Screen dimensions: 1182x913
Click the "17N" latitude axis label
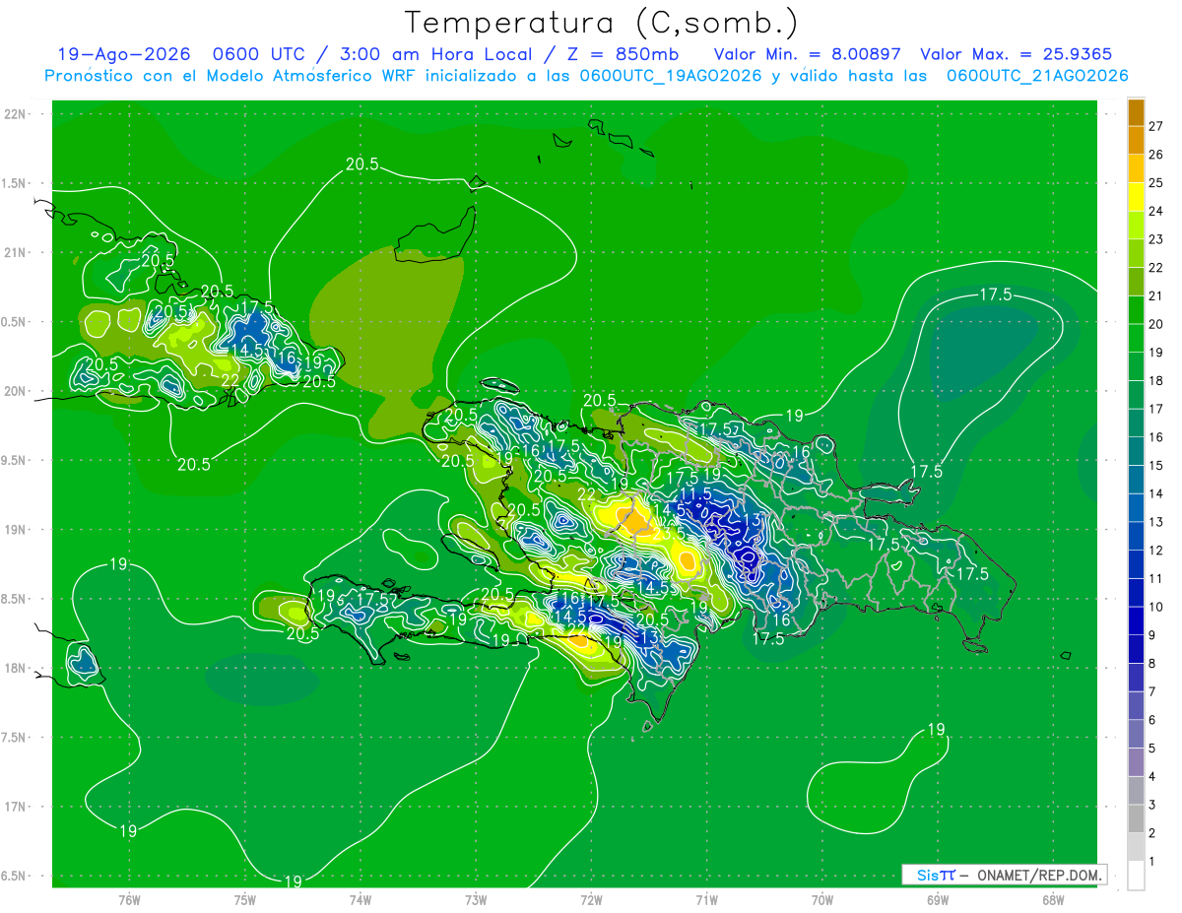[x=15, y=807]
